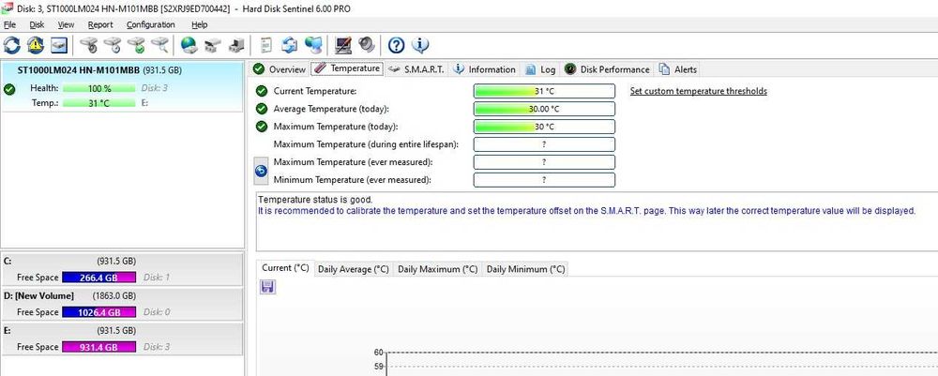The image size is (938, 376).
Task: Click the Minimum Temperature (ever measured) field
Action: (x=544, y=179)
